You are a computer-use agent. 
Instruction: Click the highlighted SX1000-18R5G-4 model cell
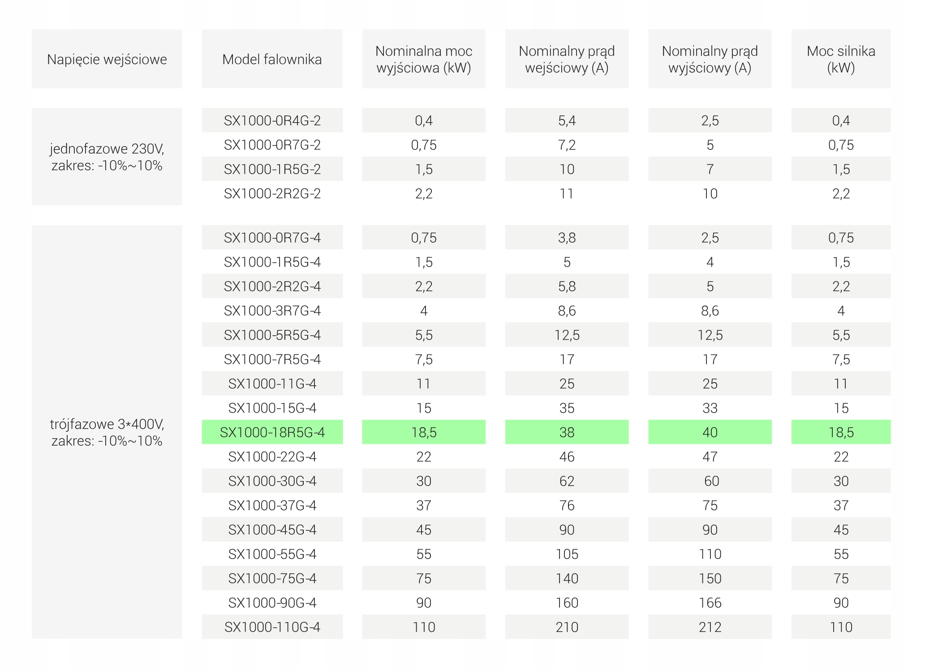(x=272, y=432)
